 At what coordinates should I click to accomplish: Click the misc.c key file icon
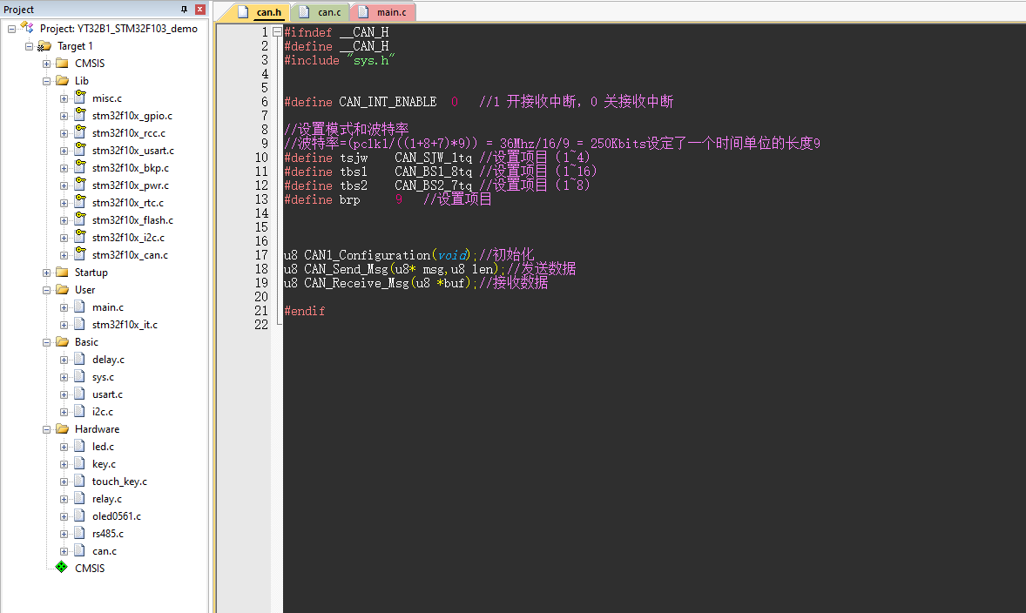tap(80, 97)
